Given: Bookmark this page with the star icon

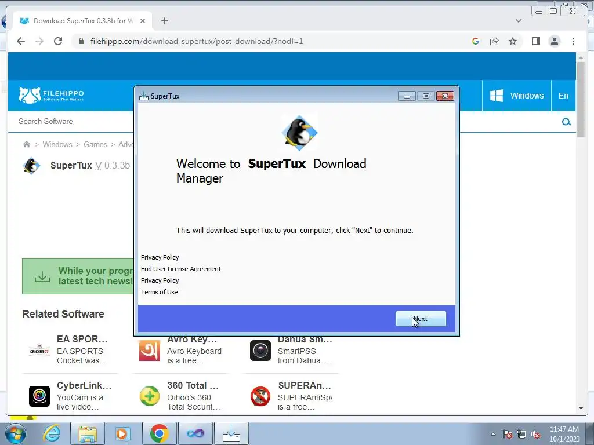Looking at the screenshot, I should click(513, 41).
